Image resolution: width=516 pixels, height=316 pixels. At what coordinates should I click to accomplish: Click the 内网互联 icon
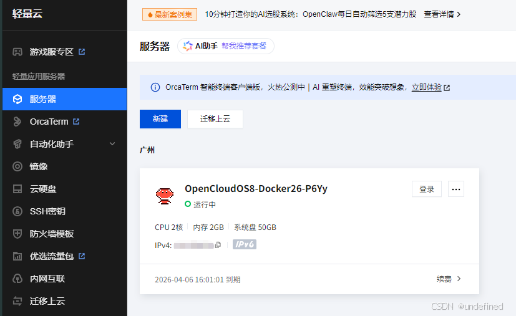click(x=17, y=279)
